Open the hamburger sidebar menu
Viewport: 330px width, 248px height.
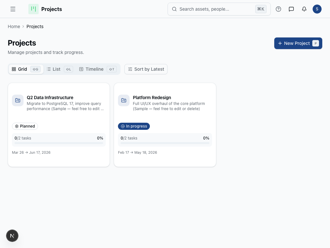13,9
